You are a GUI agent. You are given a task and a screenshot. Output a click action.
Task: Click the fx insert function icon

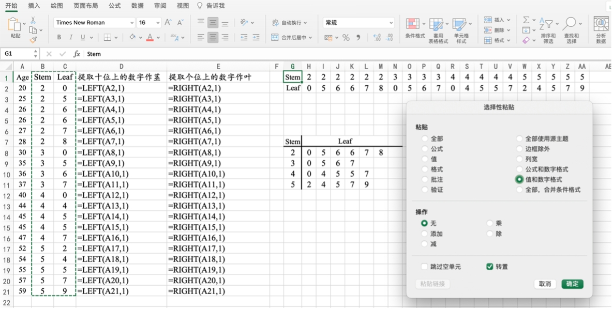[x=77, y=54]
